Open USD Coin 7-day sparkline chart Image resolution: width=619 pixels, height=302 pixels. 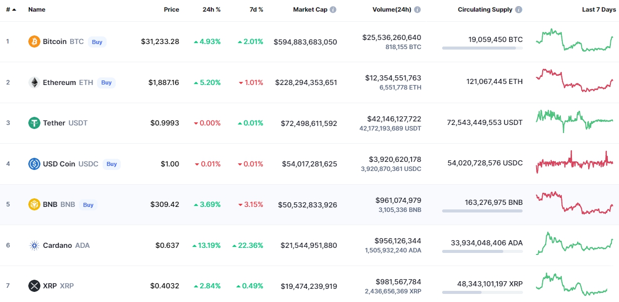(575, 162)
